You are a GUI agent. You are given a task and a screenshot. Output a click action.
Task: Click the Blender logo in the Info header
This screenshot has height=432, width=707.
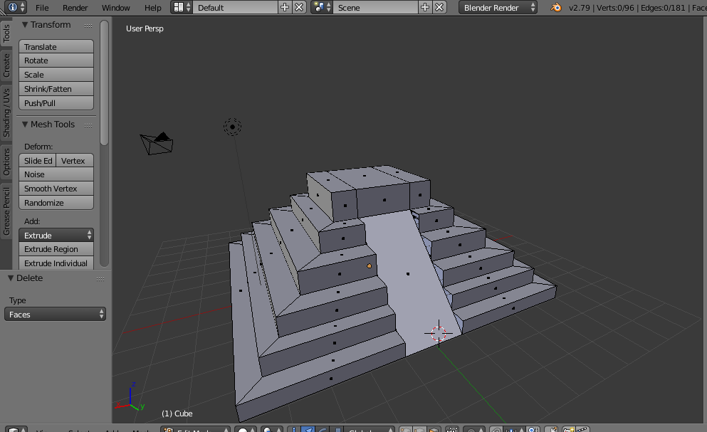(x=555, y=8)
